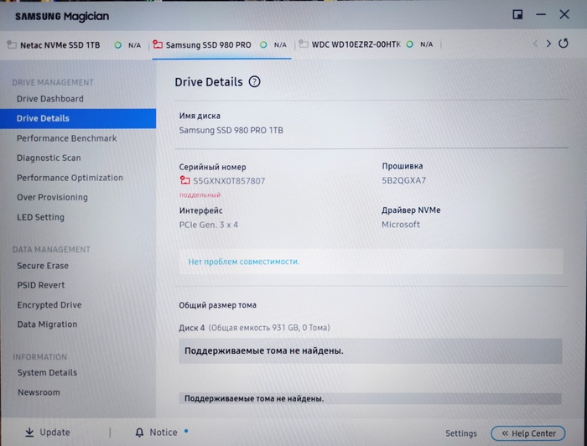The height and width of the screenshot is (446, 587).
Task: Click the 'Интерфейс' label
Action: click(x=200, y=210)
